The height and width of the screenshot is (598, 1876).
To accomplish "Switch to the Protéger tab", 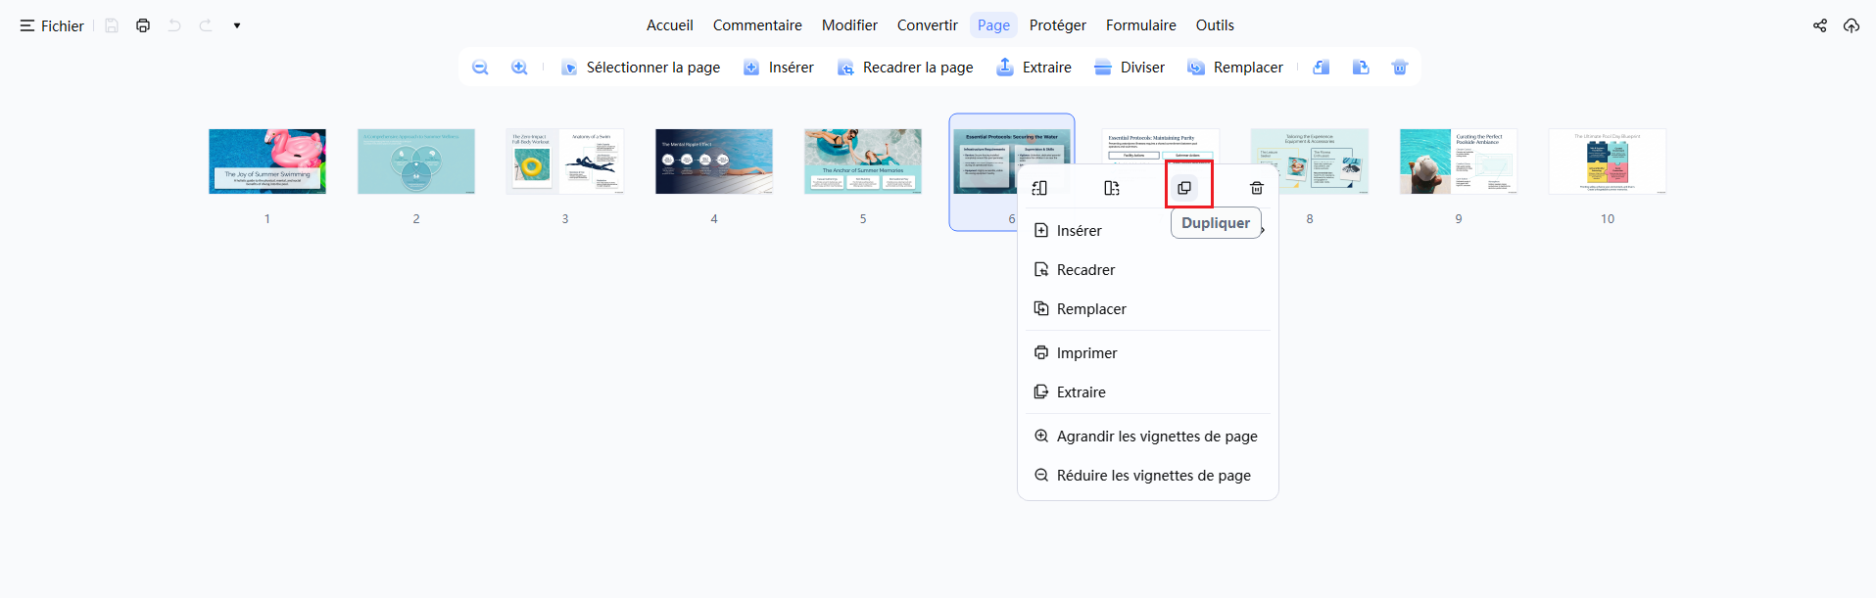I will coord(1058,25).
